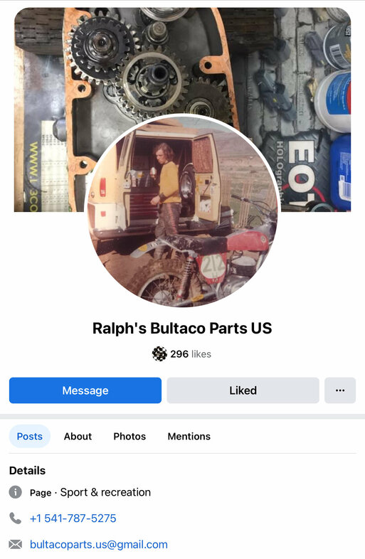Image resolution: width=365 pixels, height=559 pixels.
Task: Open the gears cover photo
Action: click(182, 60)
